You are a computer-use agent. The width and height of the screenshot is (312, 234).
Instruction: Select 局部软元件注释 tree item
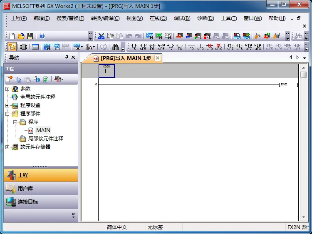coord(46,139)
